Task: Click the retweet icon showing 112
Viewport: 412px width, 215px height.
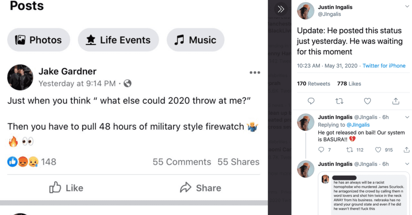Action: tap(349, 150)
